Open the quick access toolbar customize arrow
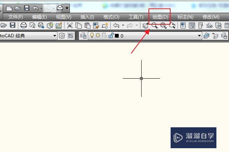Image resolution: width=229 pixels, height=152 pixels. 67,8
